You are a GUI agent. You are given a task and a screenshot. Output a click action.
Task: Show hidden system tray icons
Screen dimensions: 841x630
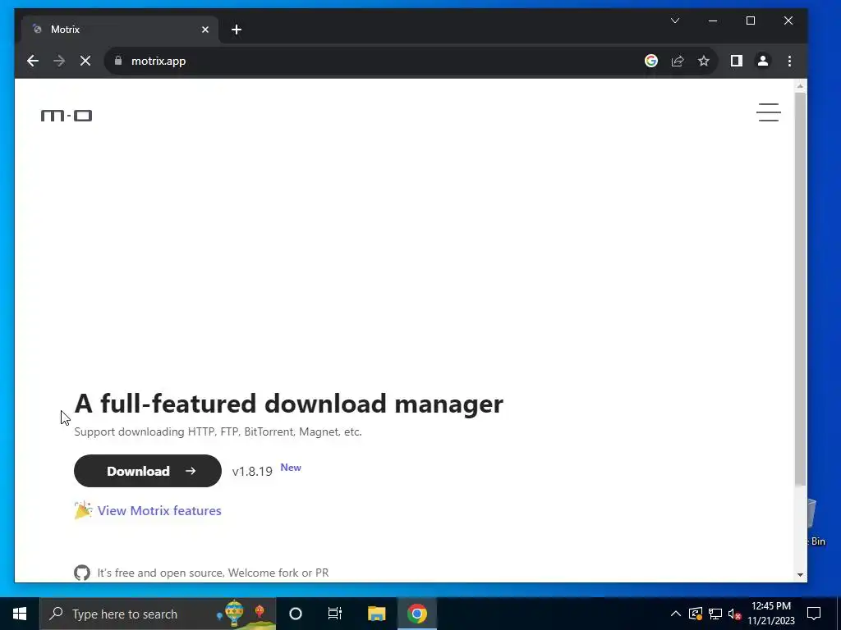pos(676,614)
